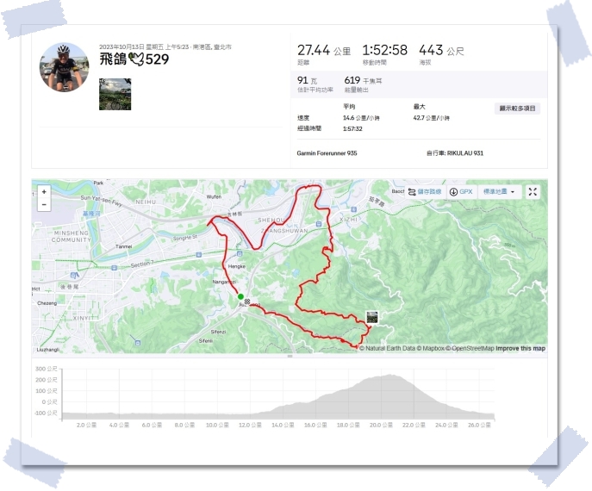Click the elevation peak near 20.0 公里
Image resolution: width=592 pixels, height=491 pixels.
(x=389, y=375)
